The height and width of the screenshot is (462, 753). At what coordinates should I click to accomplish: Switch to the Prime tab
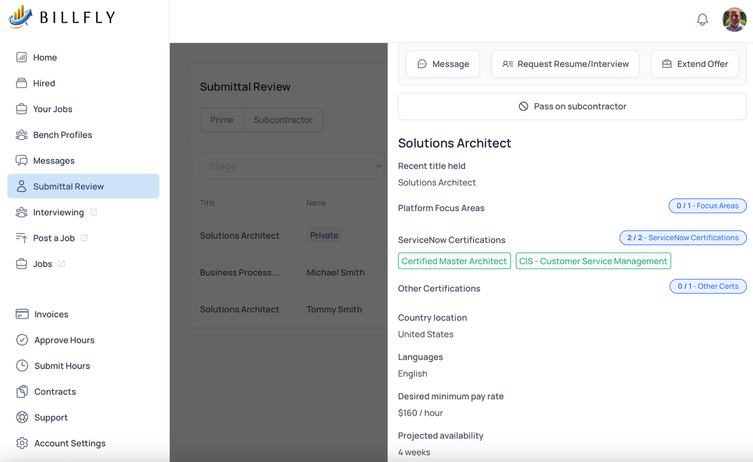221,120
